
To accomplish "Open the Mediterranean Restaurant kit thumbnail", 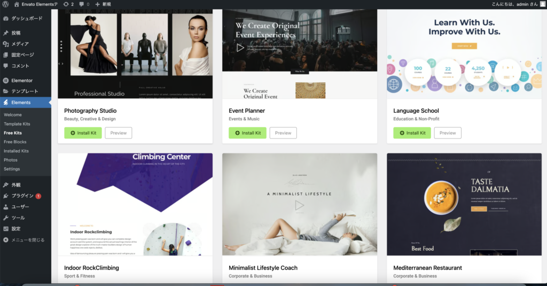I will (x=464, y=204).
